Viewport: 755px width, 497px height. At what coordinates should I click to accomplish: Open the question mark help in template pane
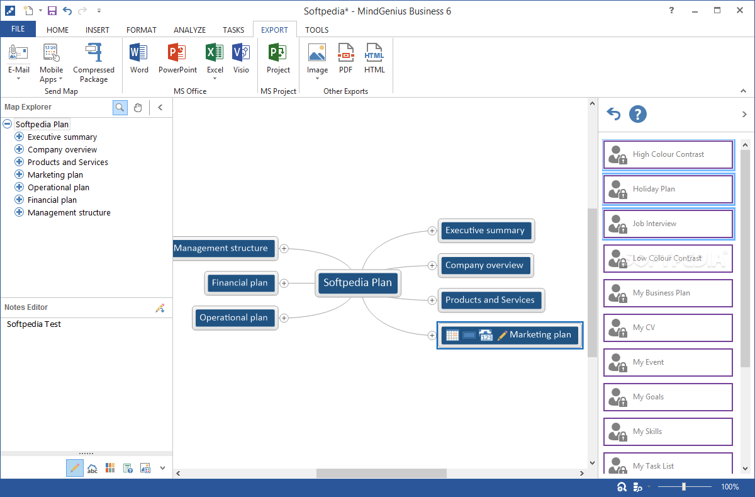pos(638,114)
